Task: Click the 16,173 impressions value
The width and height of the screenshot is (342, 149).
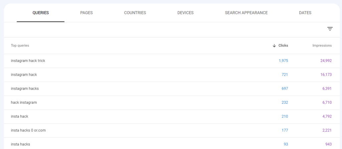Action: [326, 75]
